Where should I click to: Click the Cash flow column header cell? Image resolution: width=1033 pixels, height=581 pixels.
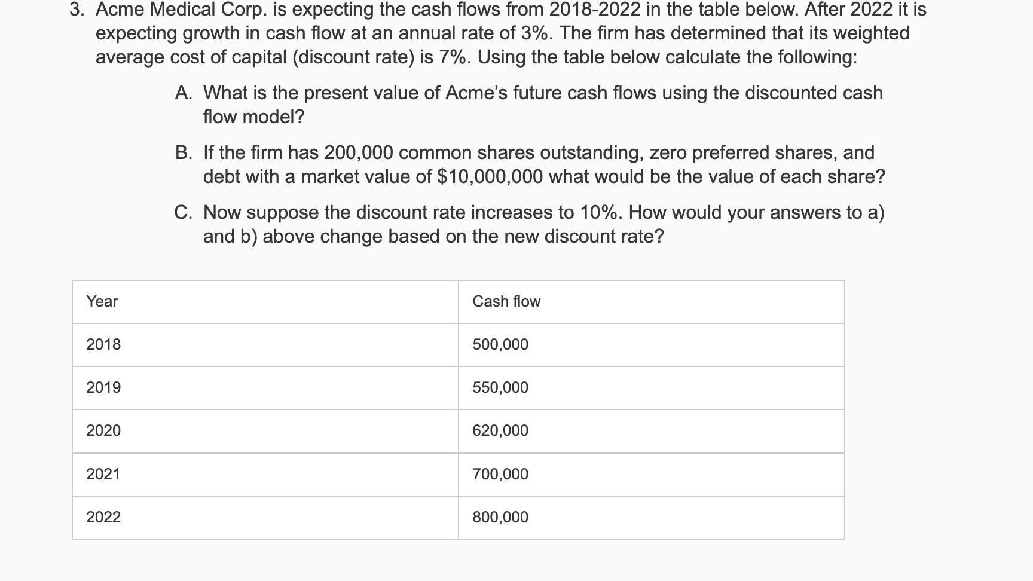point(652,302)
